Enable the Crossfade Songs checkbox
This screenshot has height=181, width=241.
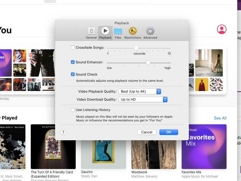click(x=73, y=47)
